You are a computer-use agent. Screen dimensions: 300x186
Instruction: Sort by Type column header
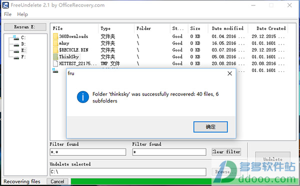point(105,28)
